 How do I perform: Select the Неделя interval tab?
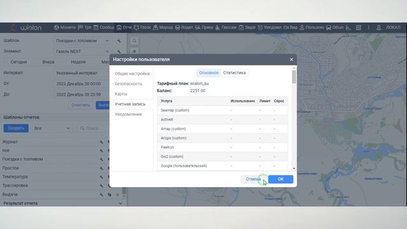point(78,62)
